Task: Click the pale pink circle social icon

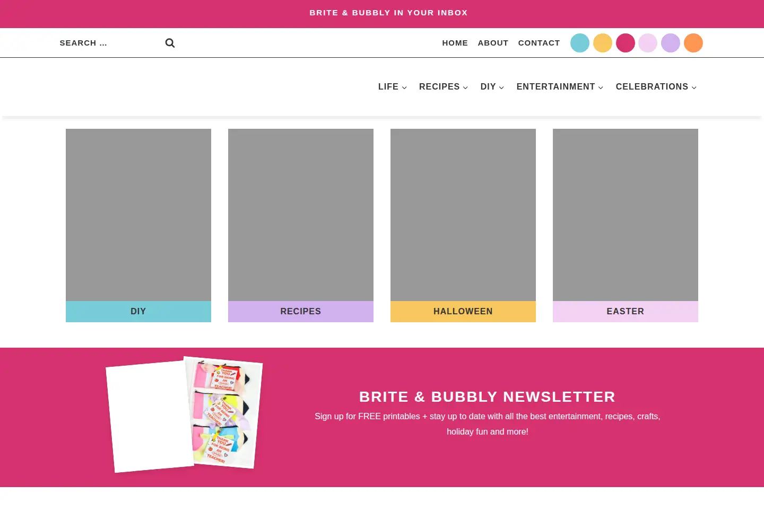Action: (648, 43)
